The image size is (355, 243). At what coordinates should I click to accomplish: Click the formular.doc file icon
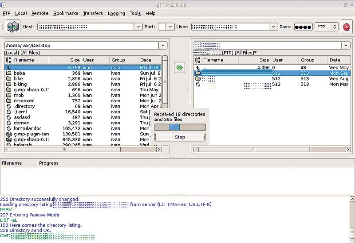tap(8, 128)
